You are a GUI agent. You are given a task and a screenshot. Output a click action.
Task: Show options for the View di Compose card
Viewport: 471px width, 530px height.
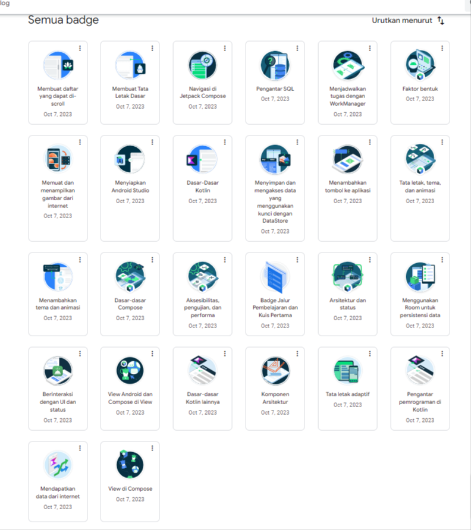click(x=152, y=448)
